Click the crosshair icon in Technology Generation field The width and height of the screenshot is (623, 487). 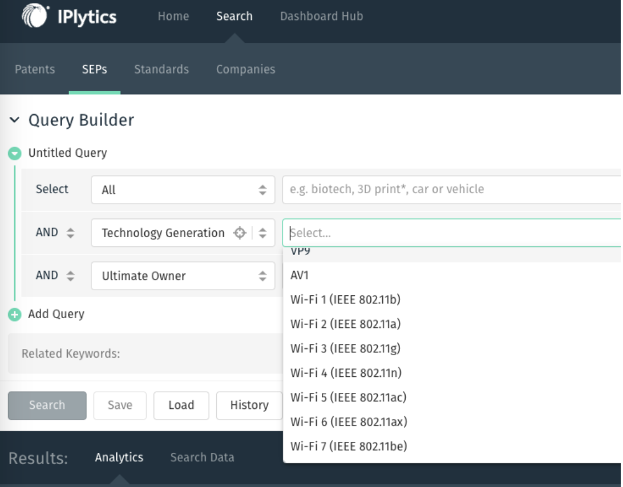[240, 233]
